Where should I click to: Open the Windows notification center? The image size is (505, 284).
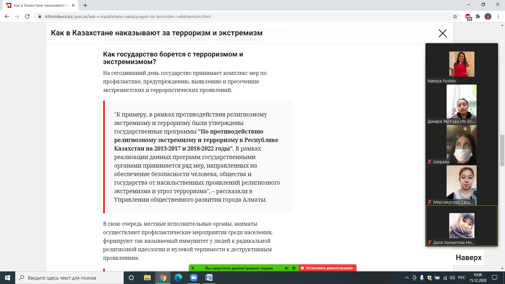pyautogui.click(x=495, y=278)
